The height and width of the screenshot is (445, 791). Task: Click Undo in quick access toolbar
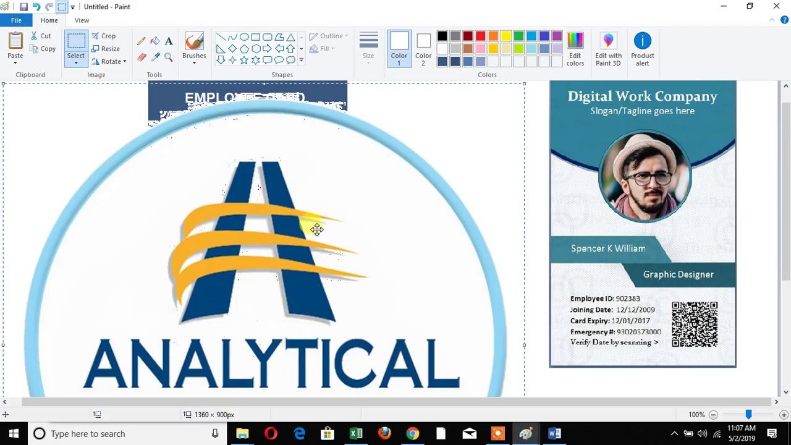pyautogui.click(x=36, y=7)
